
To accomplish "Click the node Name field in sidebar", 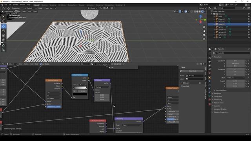I will click(x=195, y=76).
